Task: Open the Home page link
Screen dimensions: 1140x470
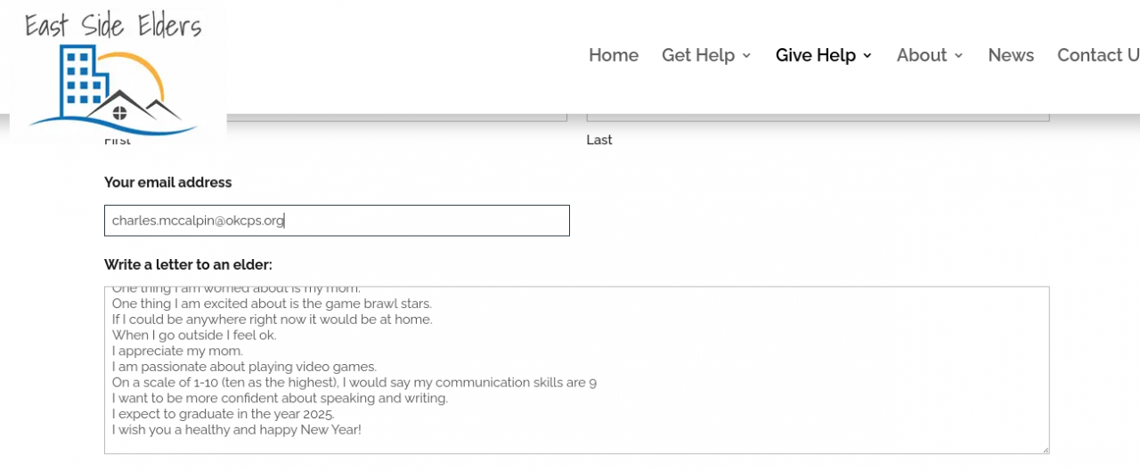Action: [614, 55]
